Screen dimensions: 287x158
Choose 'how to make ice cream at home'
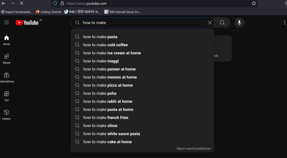[x=142, y=53]
